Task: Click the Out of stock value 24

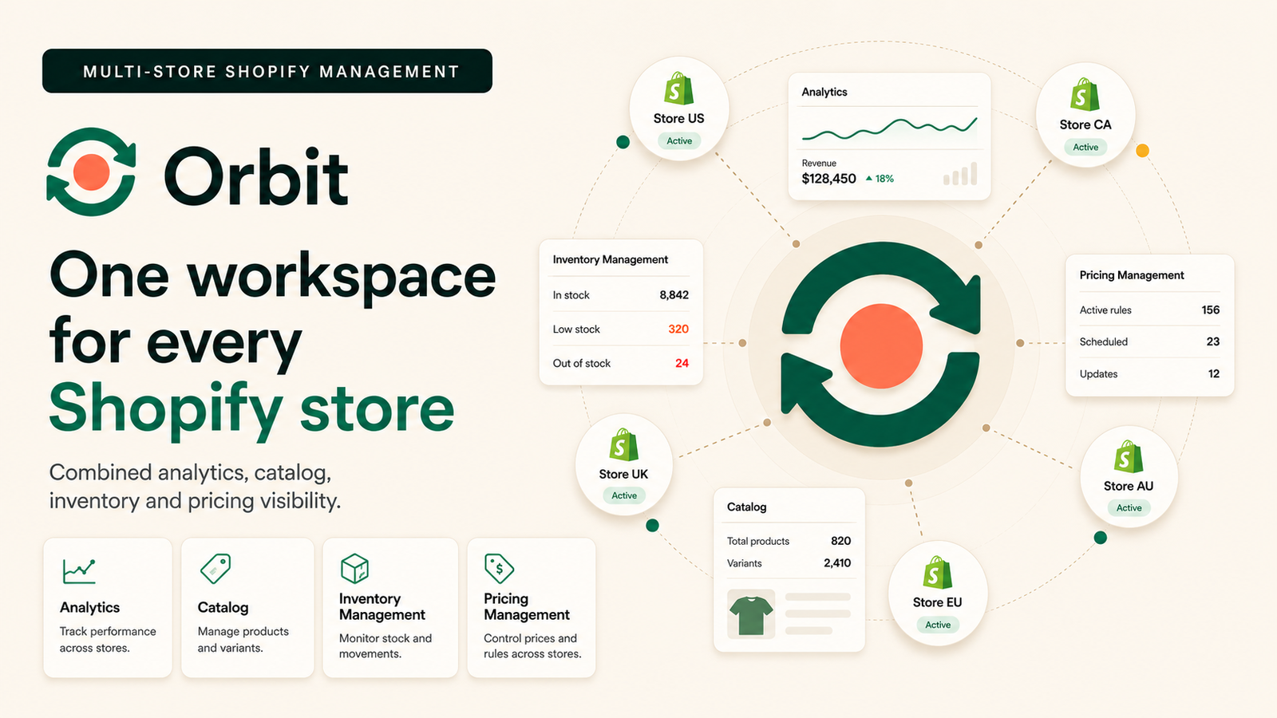Action: click(x=682, y=364)
